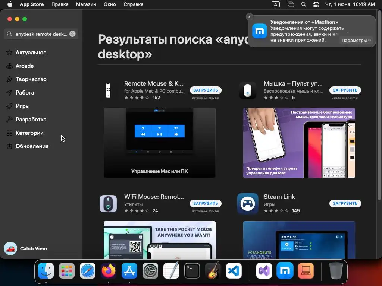This screenshot has width=382, height=286.
Task: Click the paper plane icon beside Работа
Action: [x=9, y=92]
